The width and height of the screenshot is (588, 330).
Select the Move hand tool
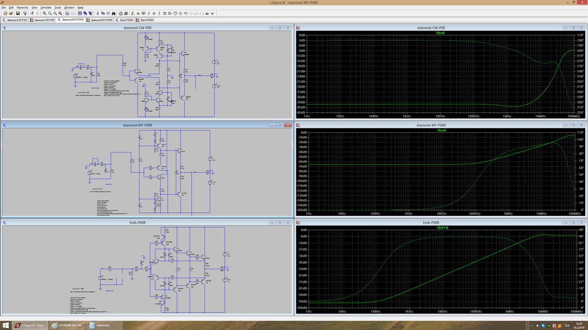pos(175,13)
